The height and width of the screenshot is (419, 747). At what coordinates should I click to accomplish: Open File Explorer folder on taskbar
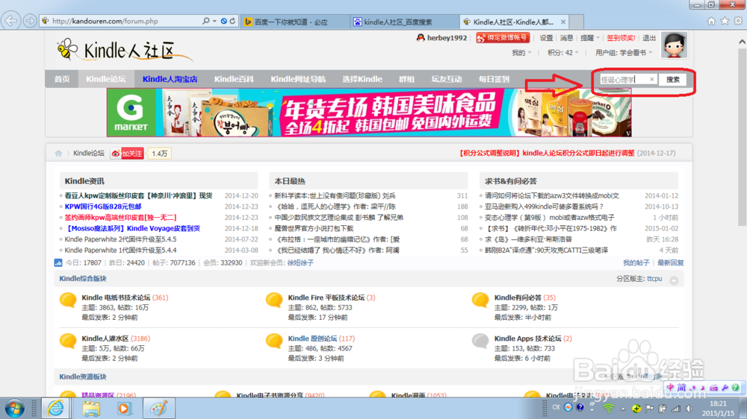(91, 409)
